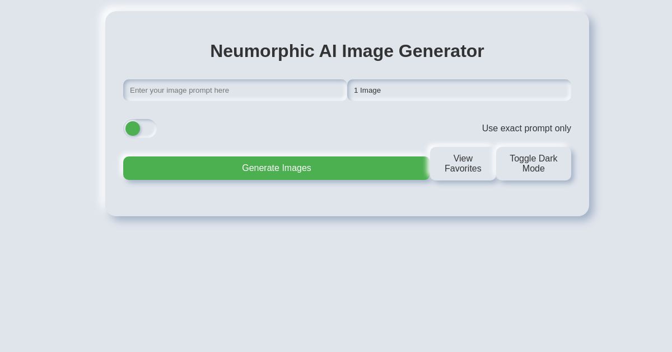Click the green toggle knob
672x352 pixels.
(133, 129)
